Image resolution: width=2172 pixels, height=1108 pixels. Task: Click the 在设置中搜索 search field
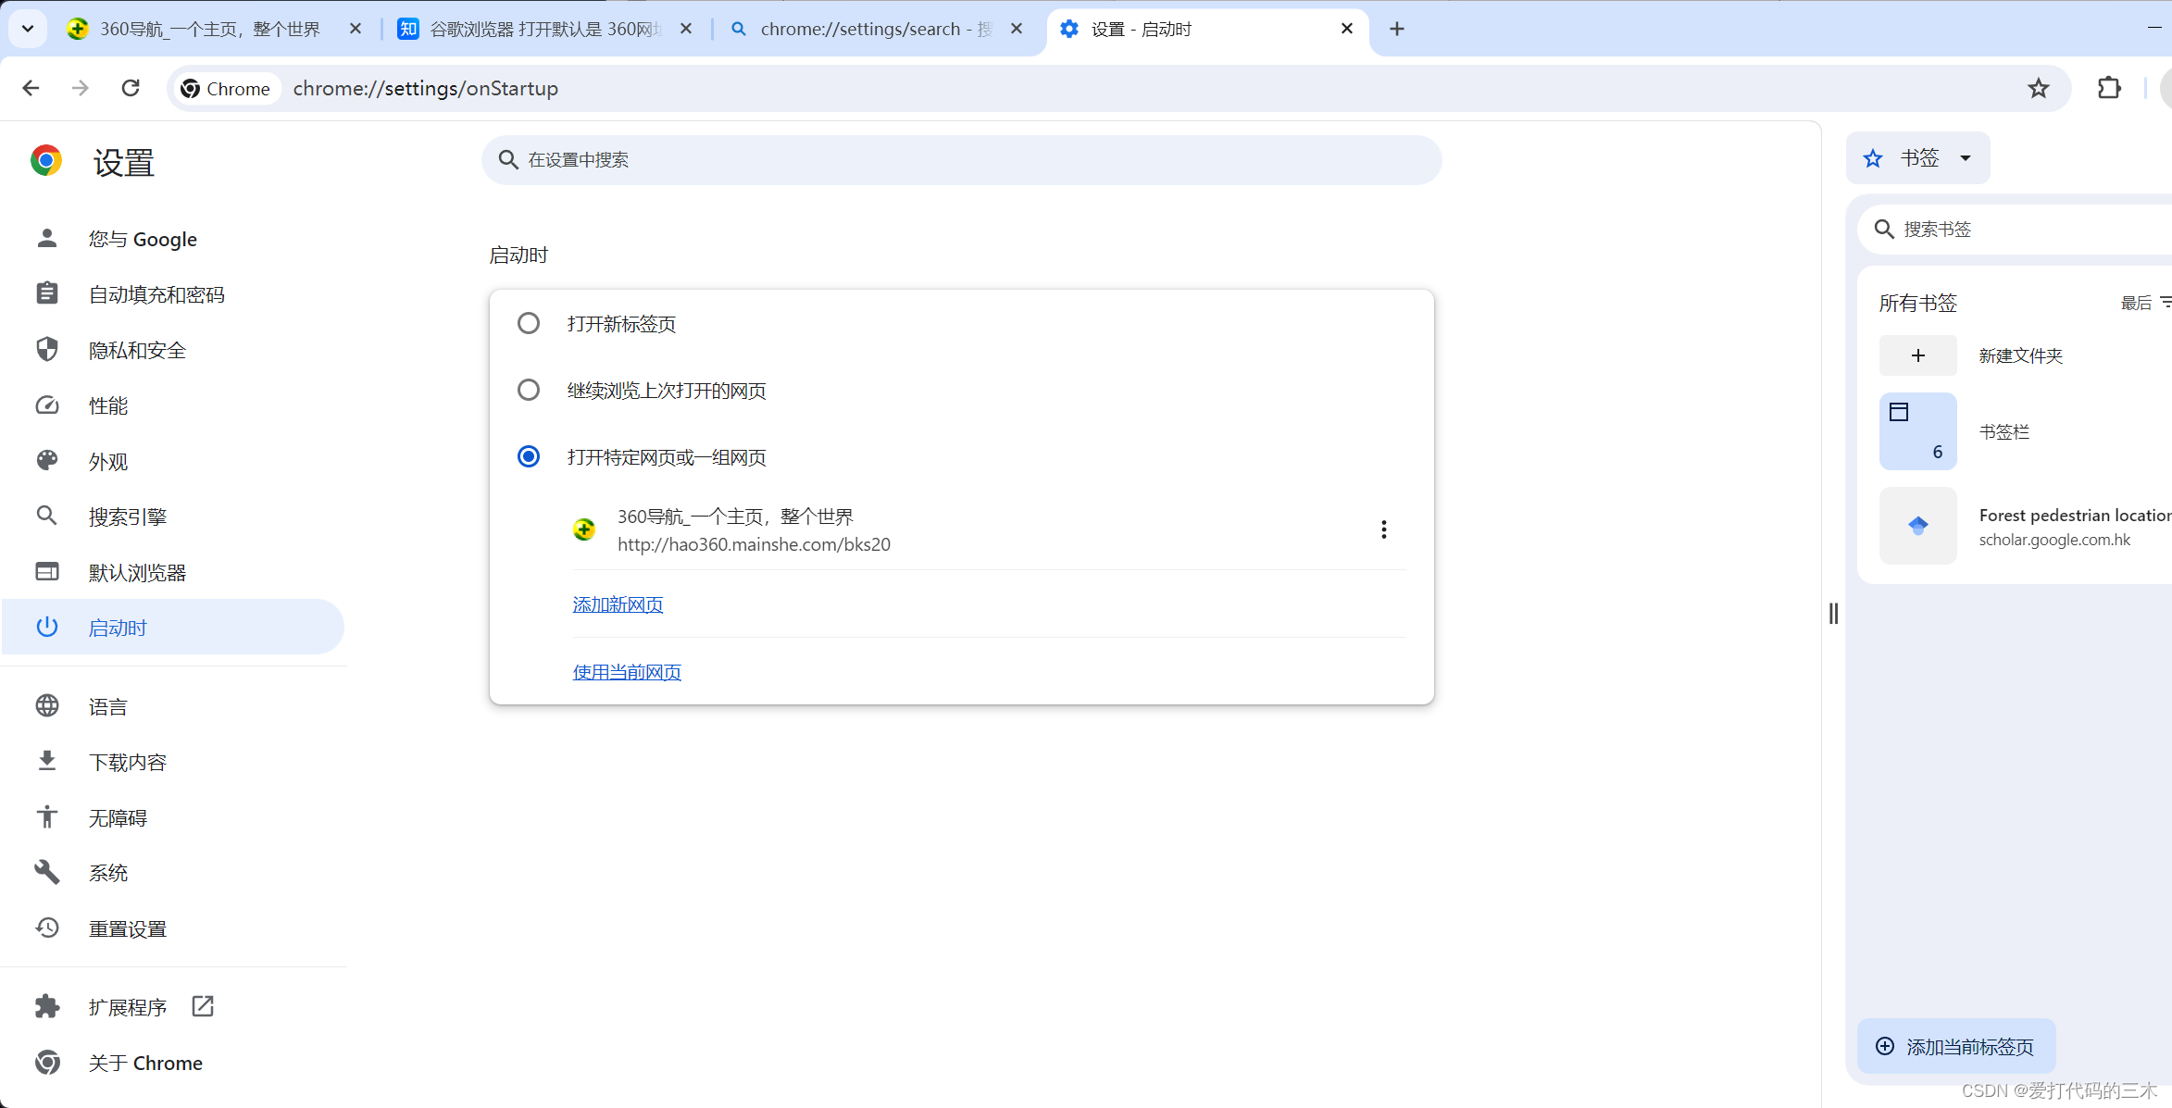pos(961,160)
